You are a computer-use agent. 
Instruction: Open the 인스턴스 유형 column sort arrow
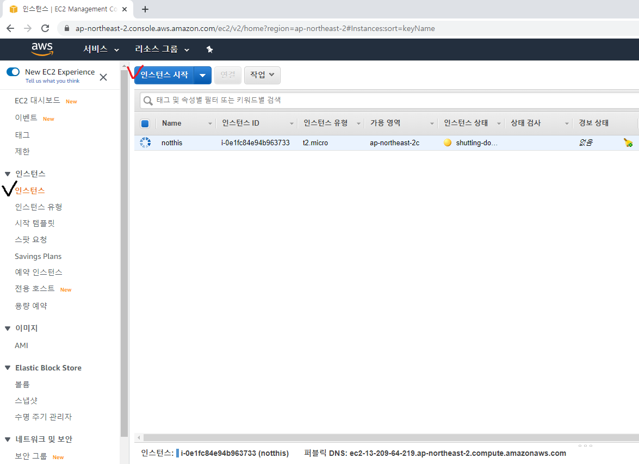(x=358, y=123)
